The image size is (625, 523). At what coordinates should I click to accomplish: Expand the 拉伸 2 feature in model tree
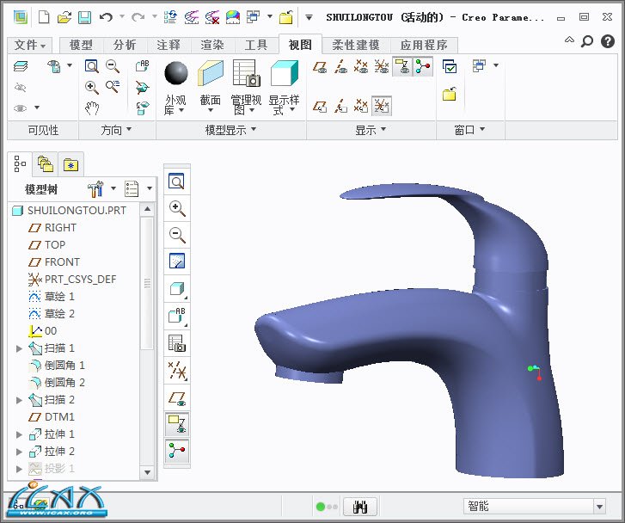pyautogui.click(x=20, y=452)
